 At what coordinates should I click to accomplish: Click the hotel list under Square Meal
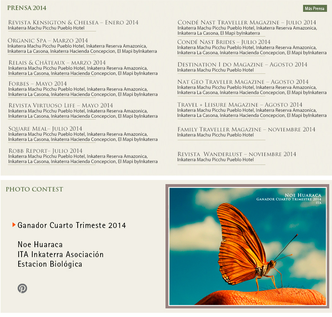coord(83,137)
